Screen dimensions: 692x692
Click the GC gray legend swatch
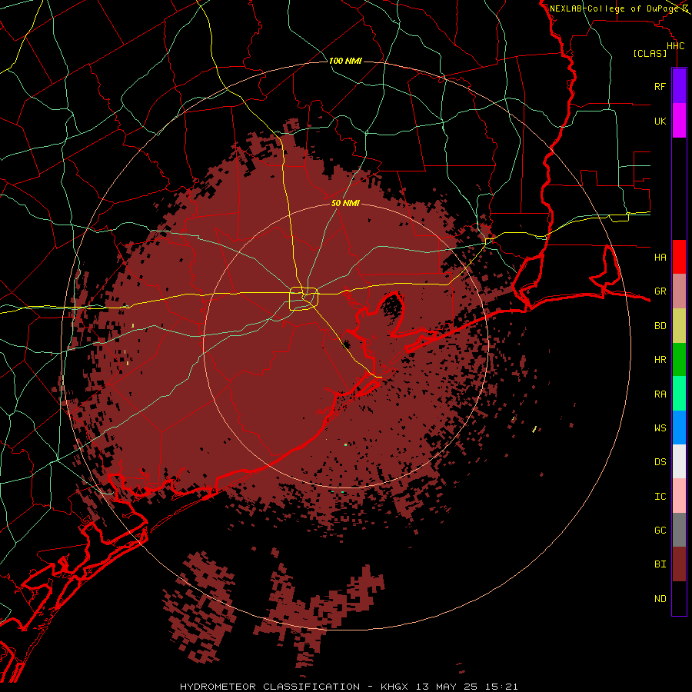click(x=679, y=530)
